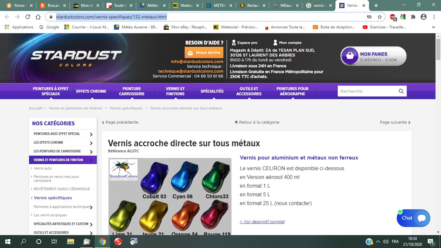Click Voir descriptif complet link

262,222
